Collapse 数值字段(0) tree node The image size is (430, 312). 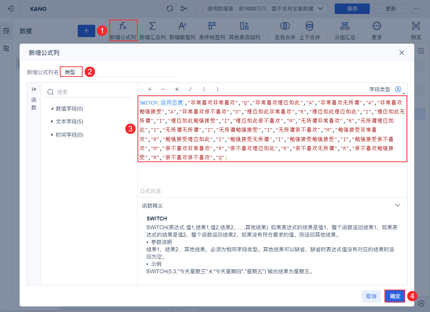[52, 109]
